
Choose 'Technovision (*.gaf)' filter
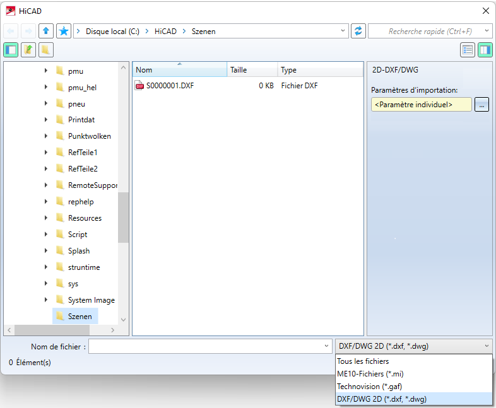click(x=414, y=387)
